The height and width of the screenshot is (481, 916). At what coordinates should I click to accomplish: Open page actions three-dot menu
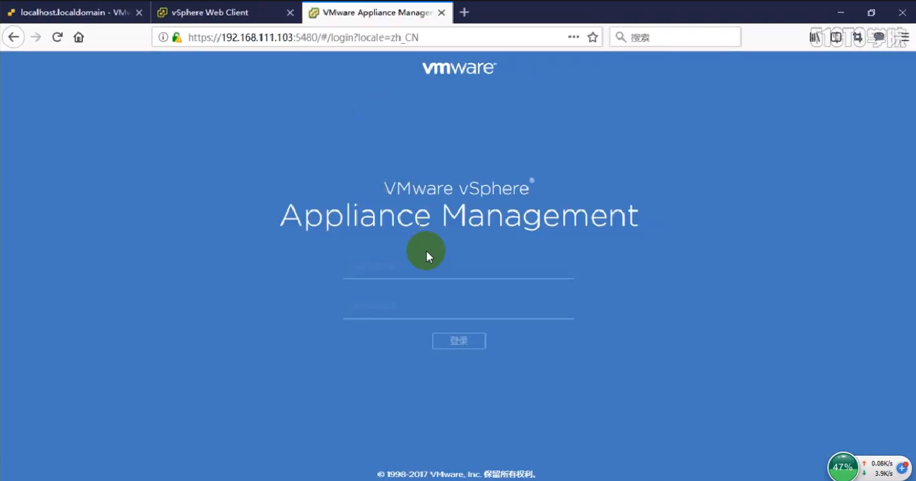click(574, 37)
